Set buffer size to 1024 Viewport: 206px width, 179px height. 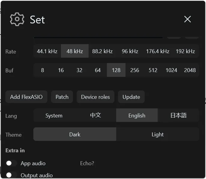coord(171,70)
